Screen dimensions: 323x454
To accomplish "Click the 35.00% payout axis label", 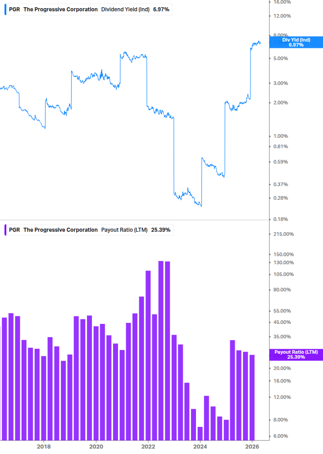I will coord(282,337).
